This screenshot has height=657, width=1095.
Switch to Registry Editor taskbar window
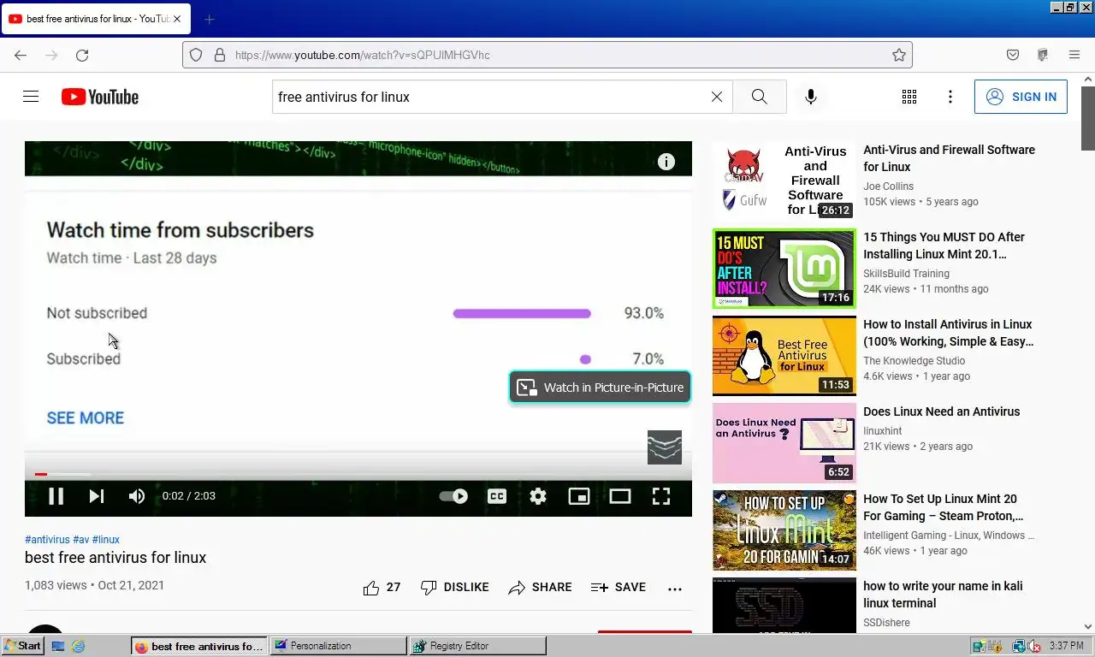[477, 646]
